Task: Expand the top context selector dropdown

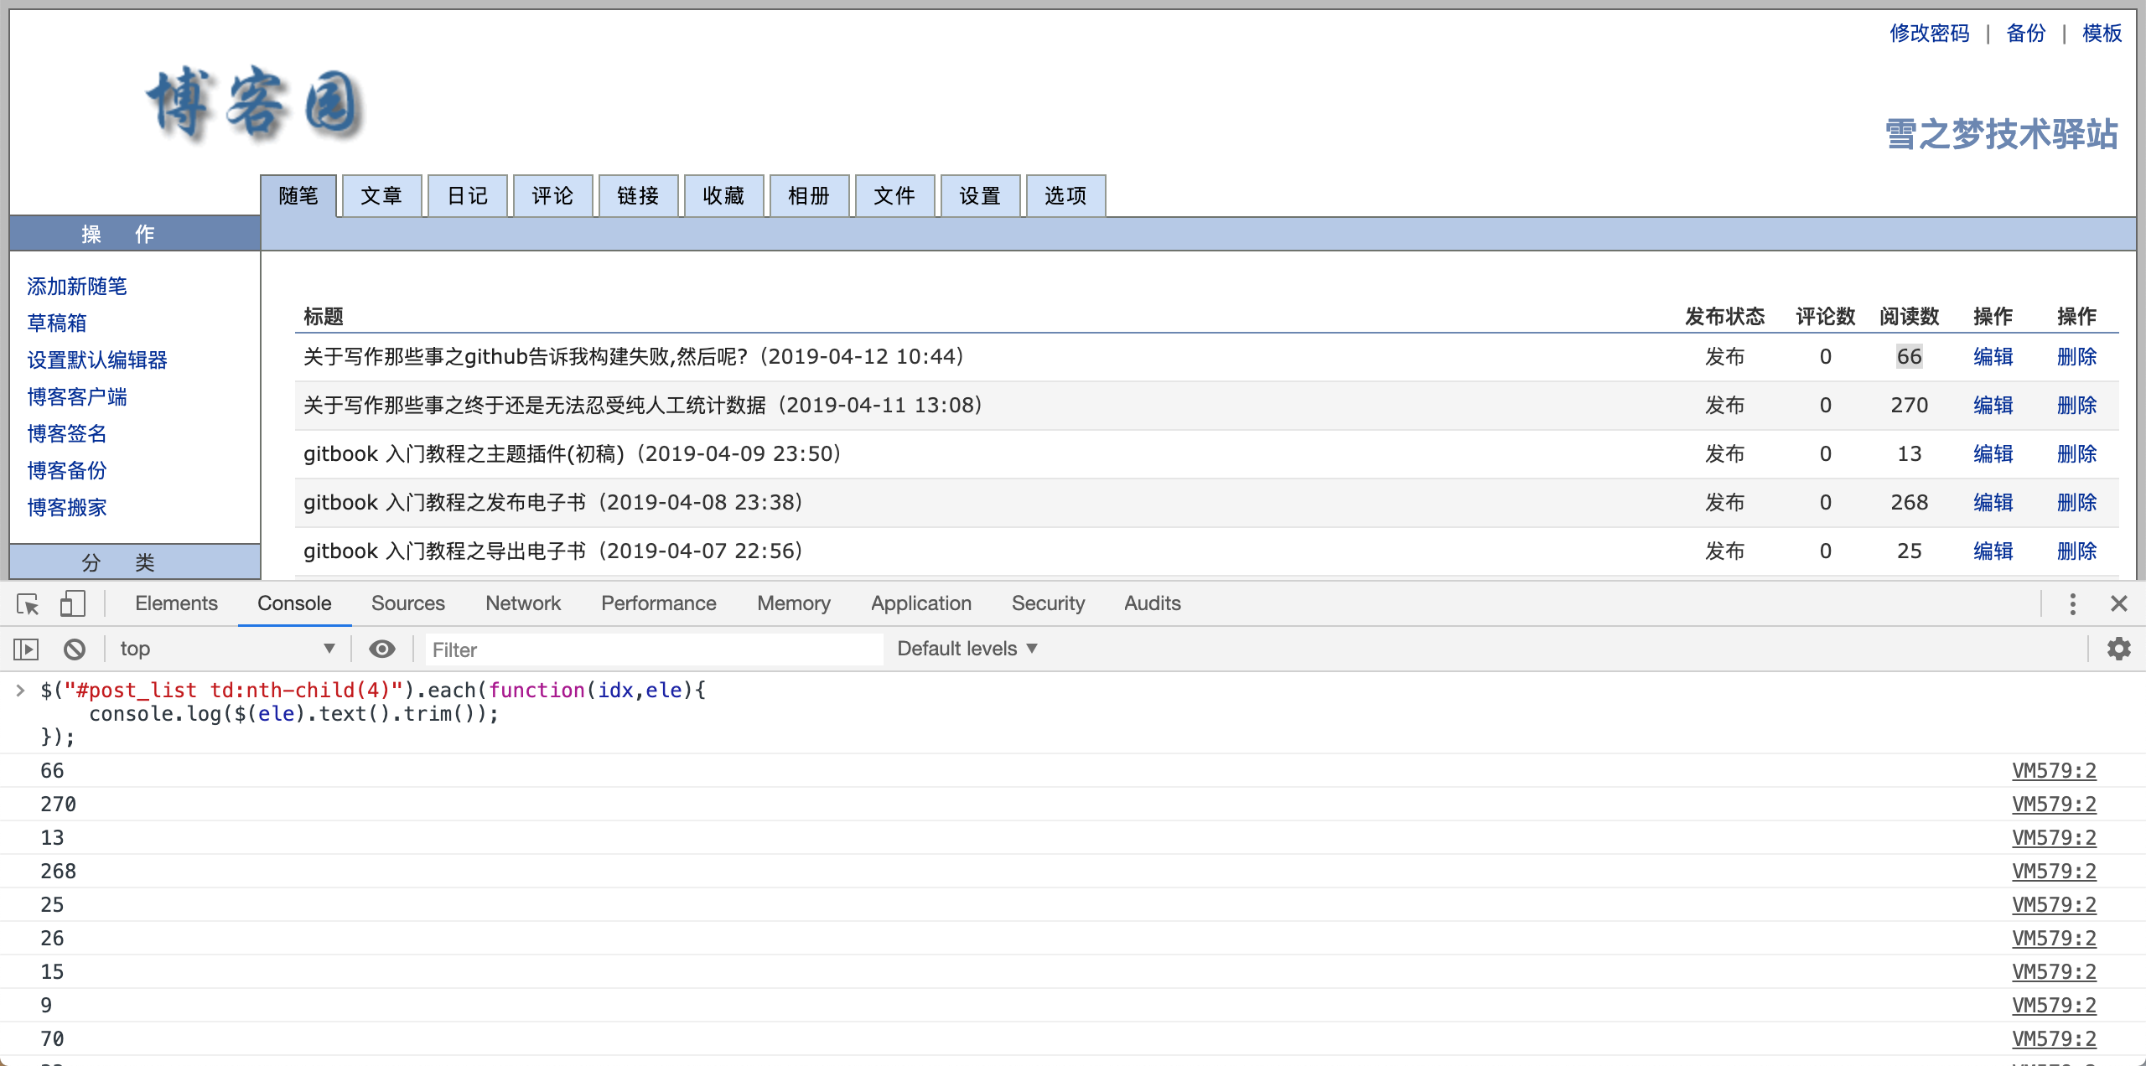Action: coord(226,649)
